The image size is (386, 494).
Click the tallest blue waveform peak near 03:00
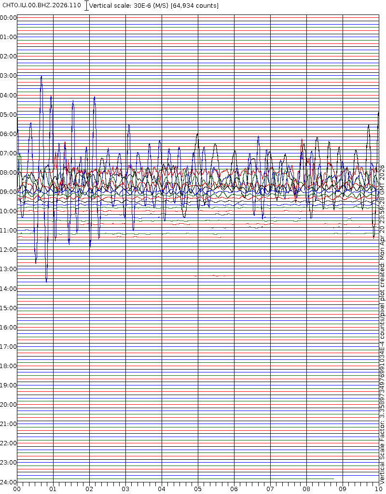click(41, 76)
